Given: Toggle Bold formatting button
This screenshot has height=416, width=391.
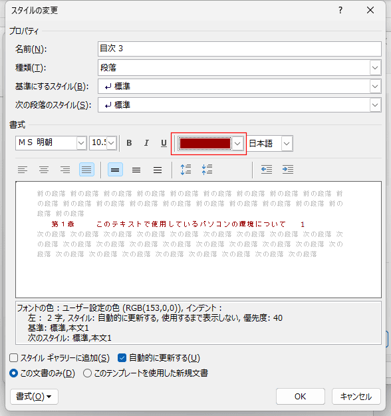Looking at the screenshot, I should click(129, 143).
